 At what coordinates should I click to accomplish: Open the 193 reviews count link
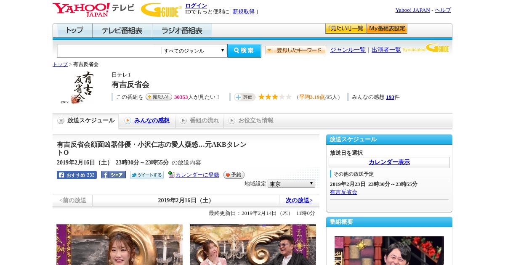coord(390,97)
